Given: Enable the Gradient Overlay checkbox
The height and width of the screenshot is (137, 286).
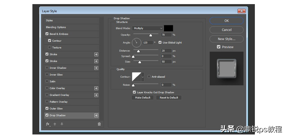Looking at the screenshot, I should 47,95.
